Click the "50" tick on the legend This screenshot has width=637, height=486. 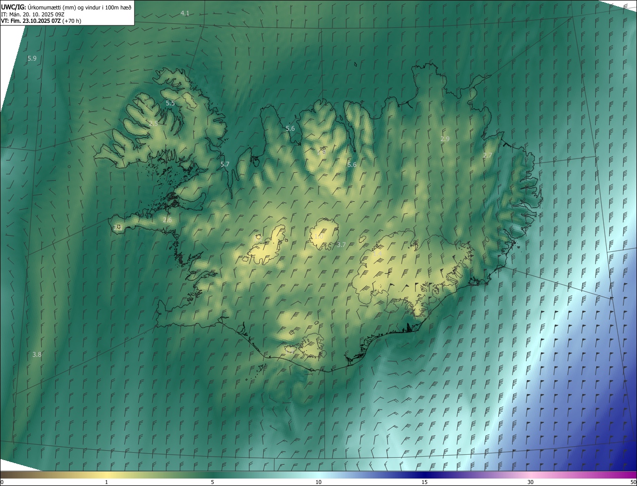pyautogui.click(x=633, y=482)
